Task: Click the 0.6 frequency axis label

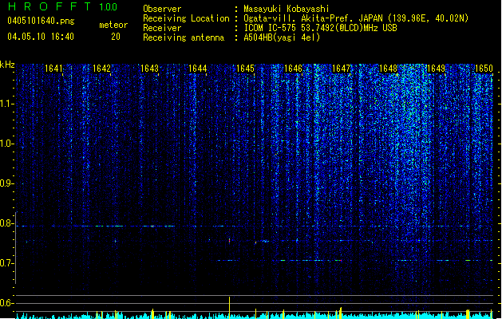Action: click(6, 303)
